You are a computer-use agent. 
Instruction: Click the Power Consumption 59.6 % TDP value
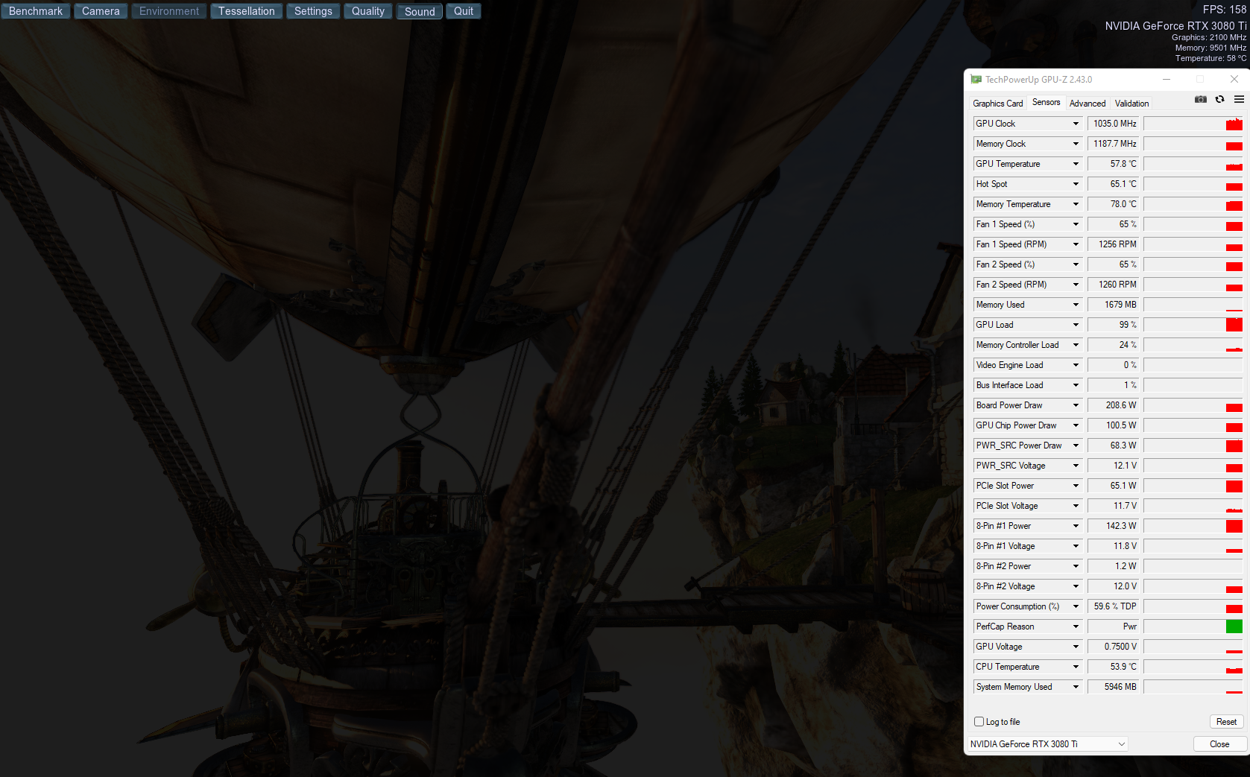[1114, 606]
